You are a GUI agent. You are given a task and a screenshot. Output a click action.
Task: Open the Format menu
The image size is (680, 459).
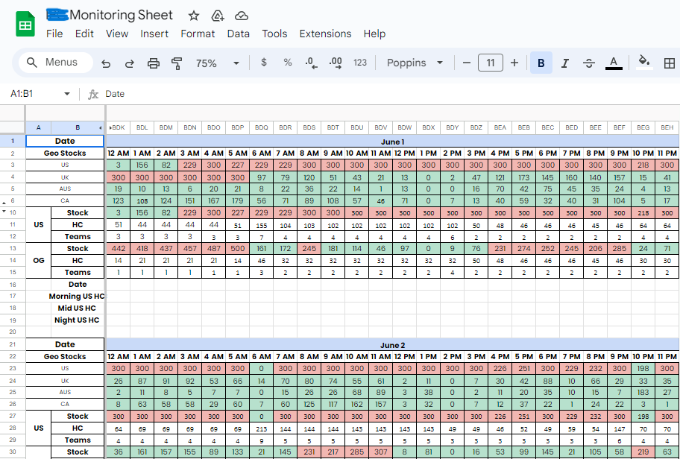point(198,34)
